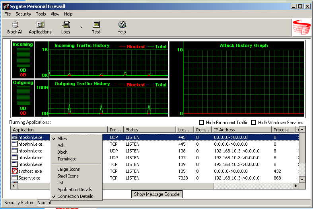This screenshot has height=209, width=313.
Task: Click the horizontal scroll left arrow
Action: tap(14, 186)
